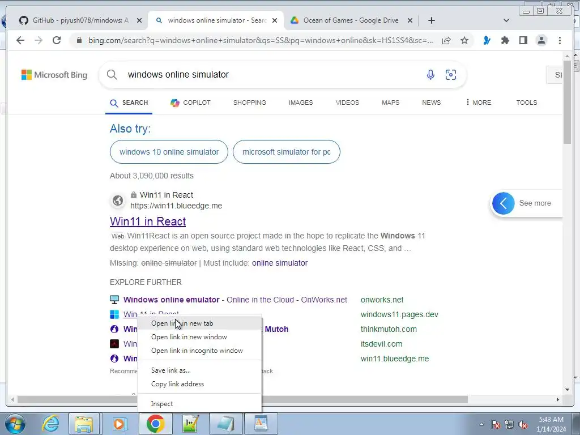
Task: Focus the Bing search text field
Action: 274,75
